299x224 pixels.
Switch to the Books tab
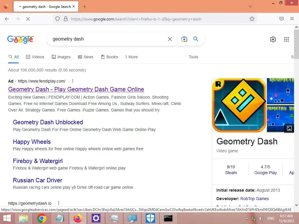[x=109, y=57]
